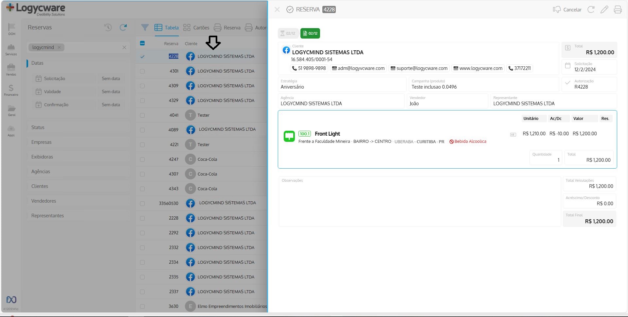628x317 pixels.
Task: Open website www.logycware.com link
Action: pos(478,68)
